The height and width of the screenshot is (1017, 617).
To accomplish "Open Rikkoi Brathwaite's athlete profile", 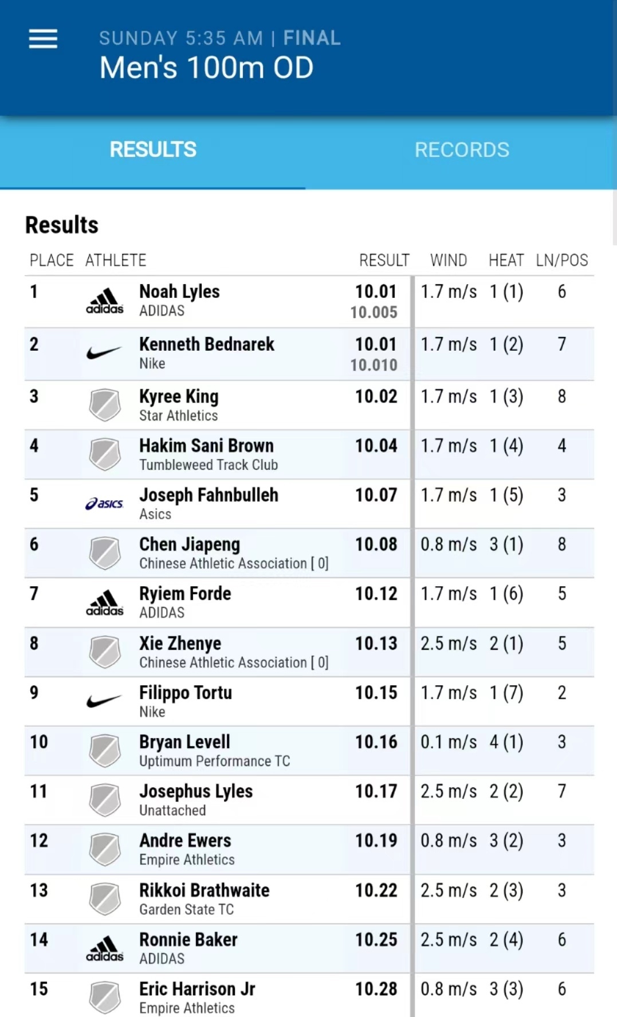I will (204, 890).
